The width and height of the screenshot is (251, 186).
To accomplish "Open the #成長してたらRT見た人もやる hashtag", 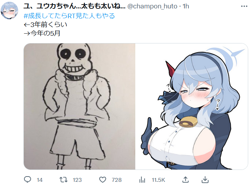I will (69, 16).
